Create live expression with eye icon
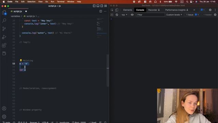The image size is (218, 123). (x=132, y=15)
